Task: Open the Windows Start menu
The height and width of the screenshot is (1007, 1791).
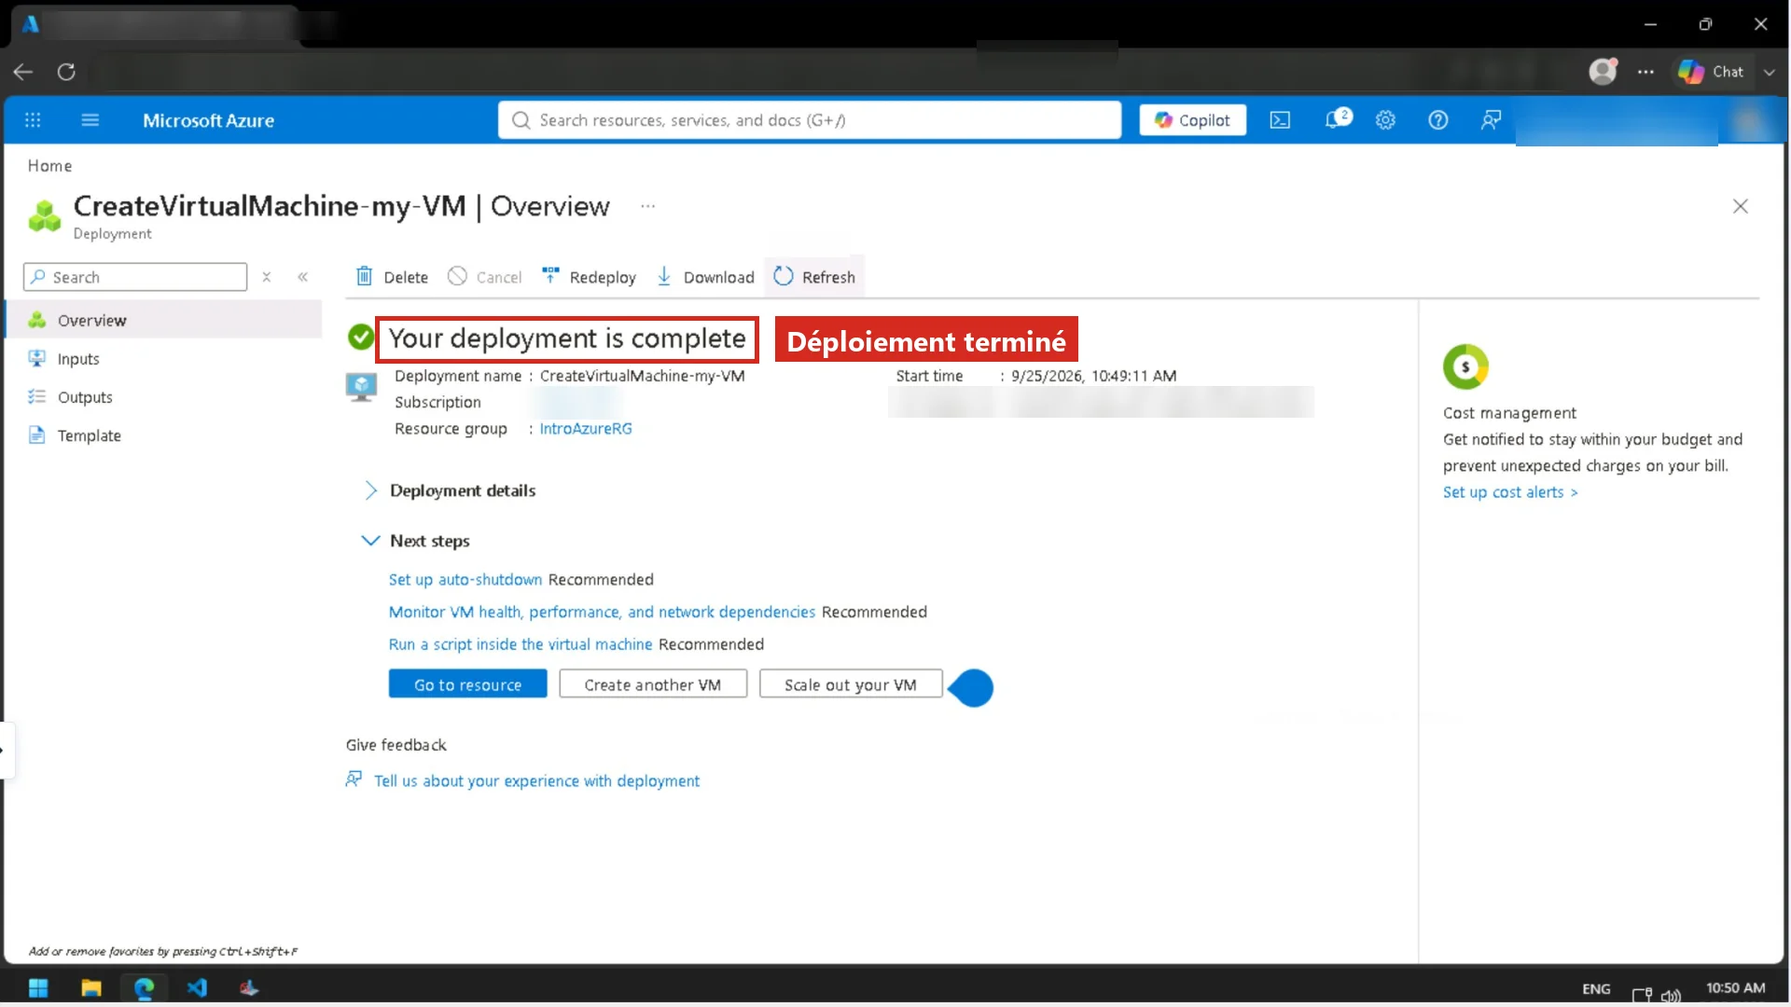Action: coord(38,987)
